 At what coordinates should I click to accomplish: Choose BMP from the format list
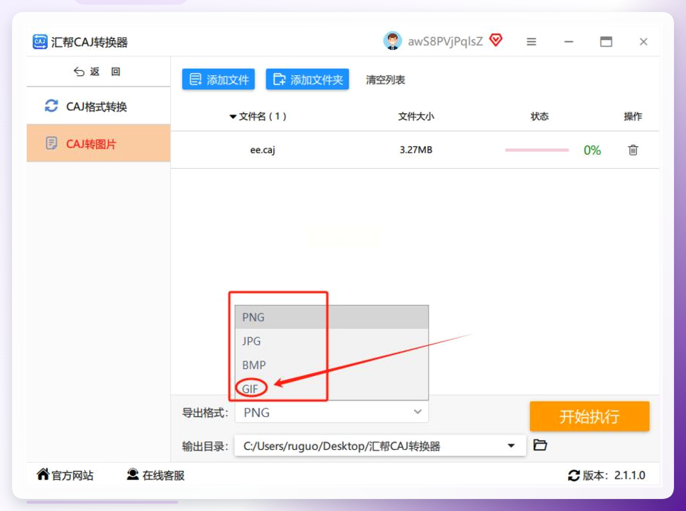point(332,364)
